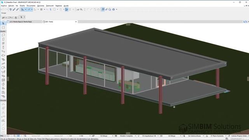Image resolution: width=249 pixels, height=140 pixels.
Task: Open the 3D window icon in toolbar
Action: 113,9
